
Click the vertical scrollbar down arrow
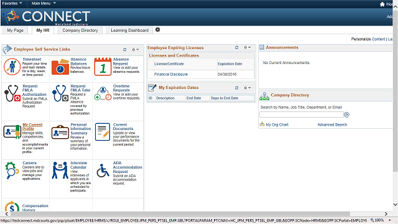[x=396, y=205]
